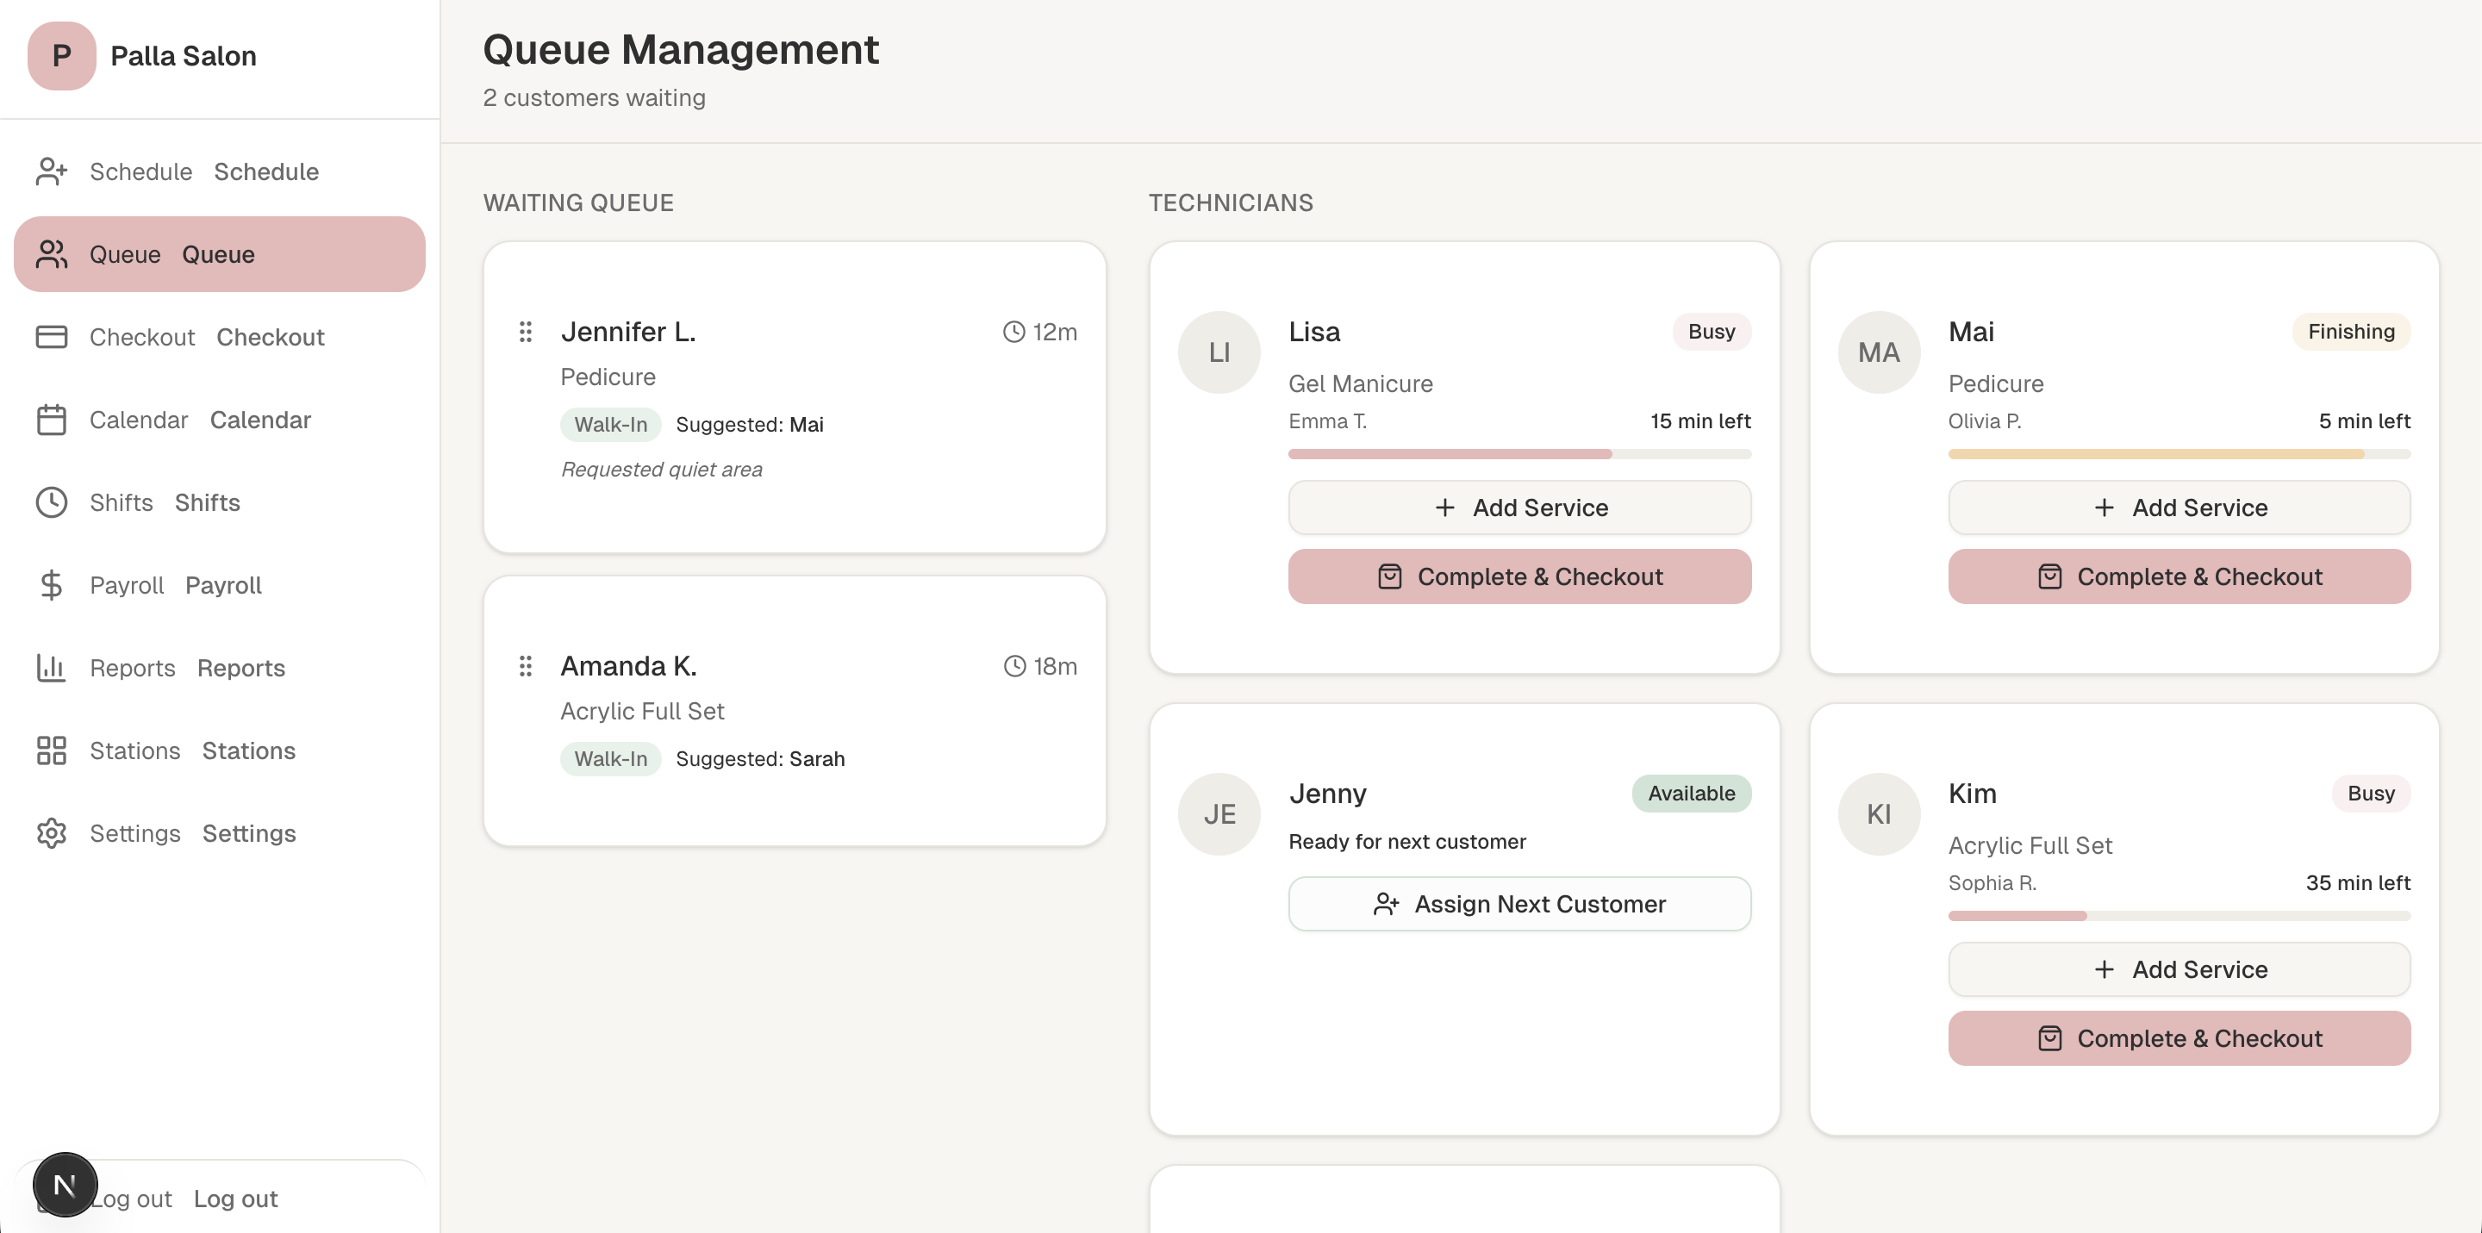Viewport: 2482px width, 1233px height.
Task: Complete & Checkout Mai's Pedicure
Action: (2180, 577)
